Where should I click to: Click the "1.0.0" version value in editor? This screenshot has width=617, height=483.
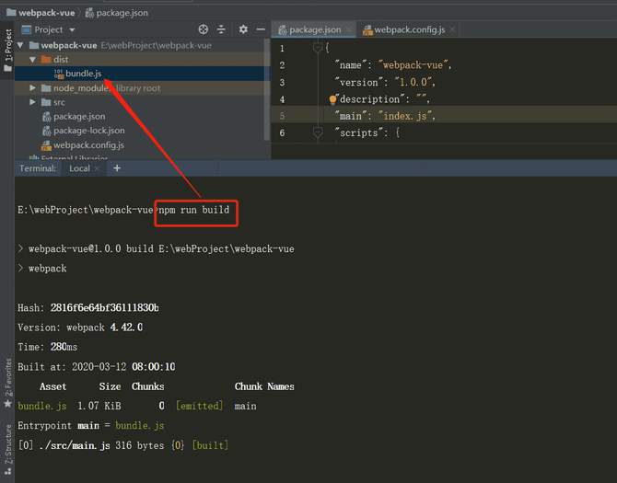(413, 82)
